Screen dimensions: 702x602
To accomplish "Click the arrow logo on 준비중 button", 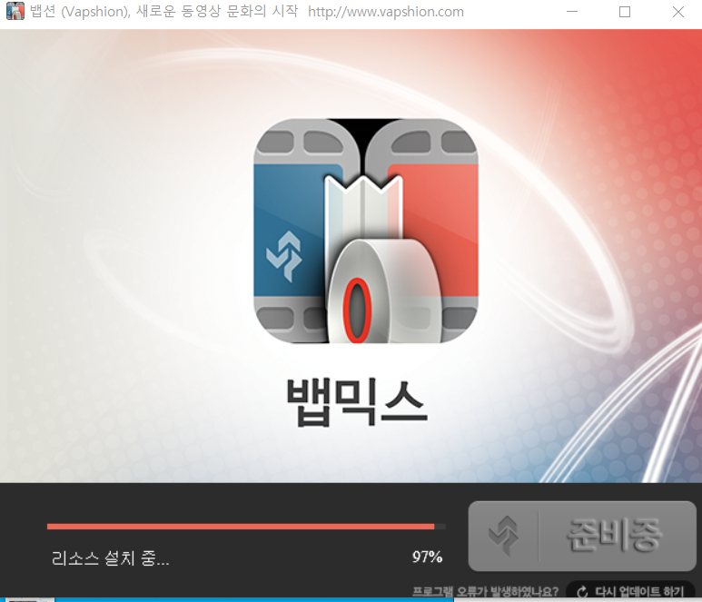I will [504, 536].
